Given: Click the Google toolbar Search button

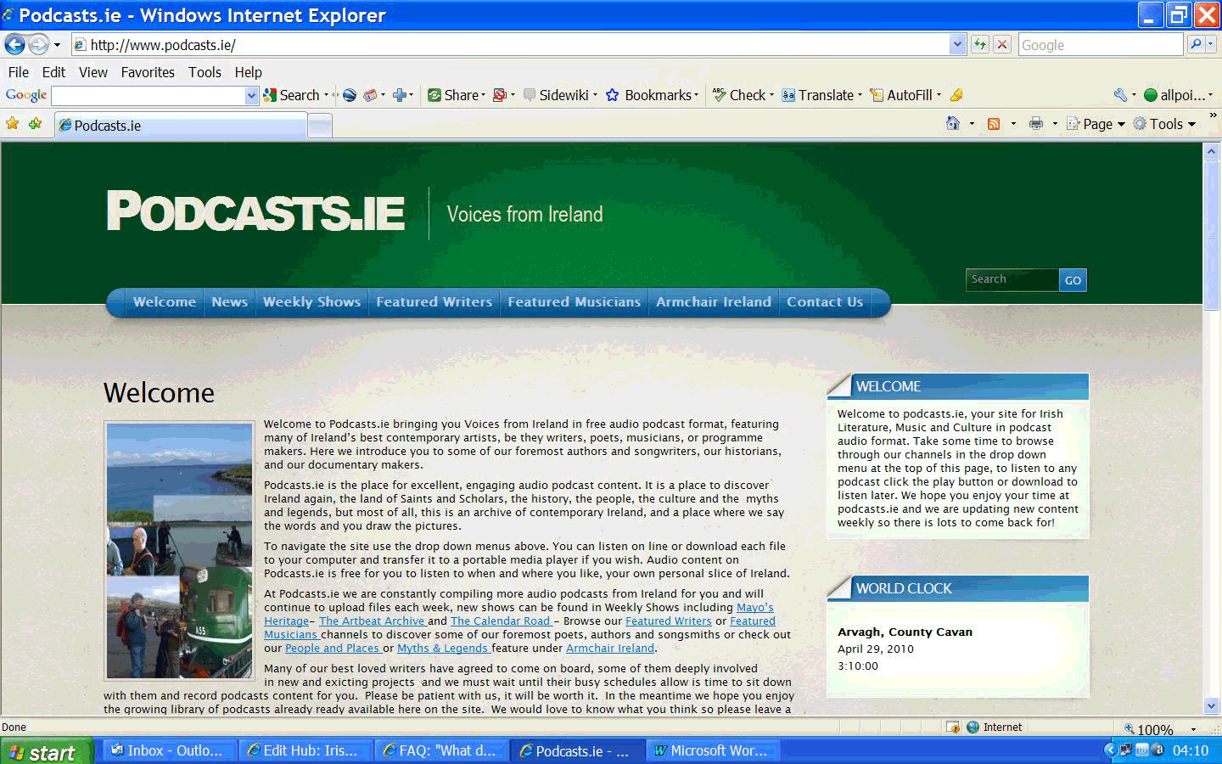Looking at the screenshot, I should 292,95.
